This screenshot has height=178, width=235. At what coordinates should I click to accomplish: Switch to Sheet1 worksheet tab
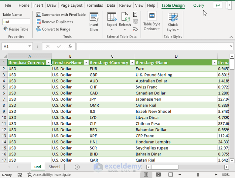55,167
